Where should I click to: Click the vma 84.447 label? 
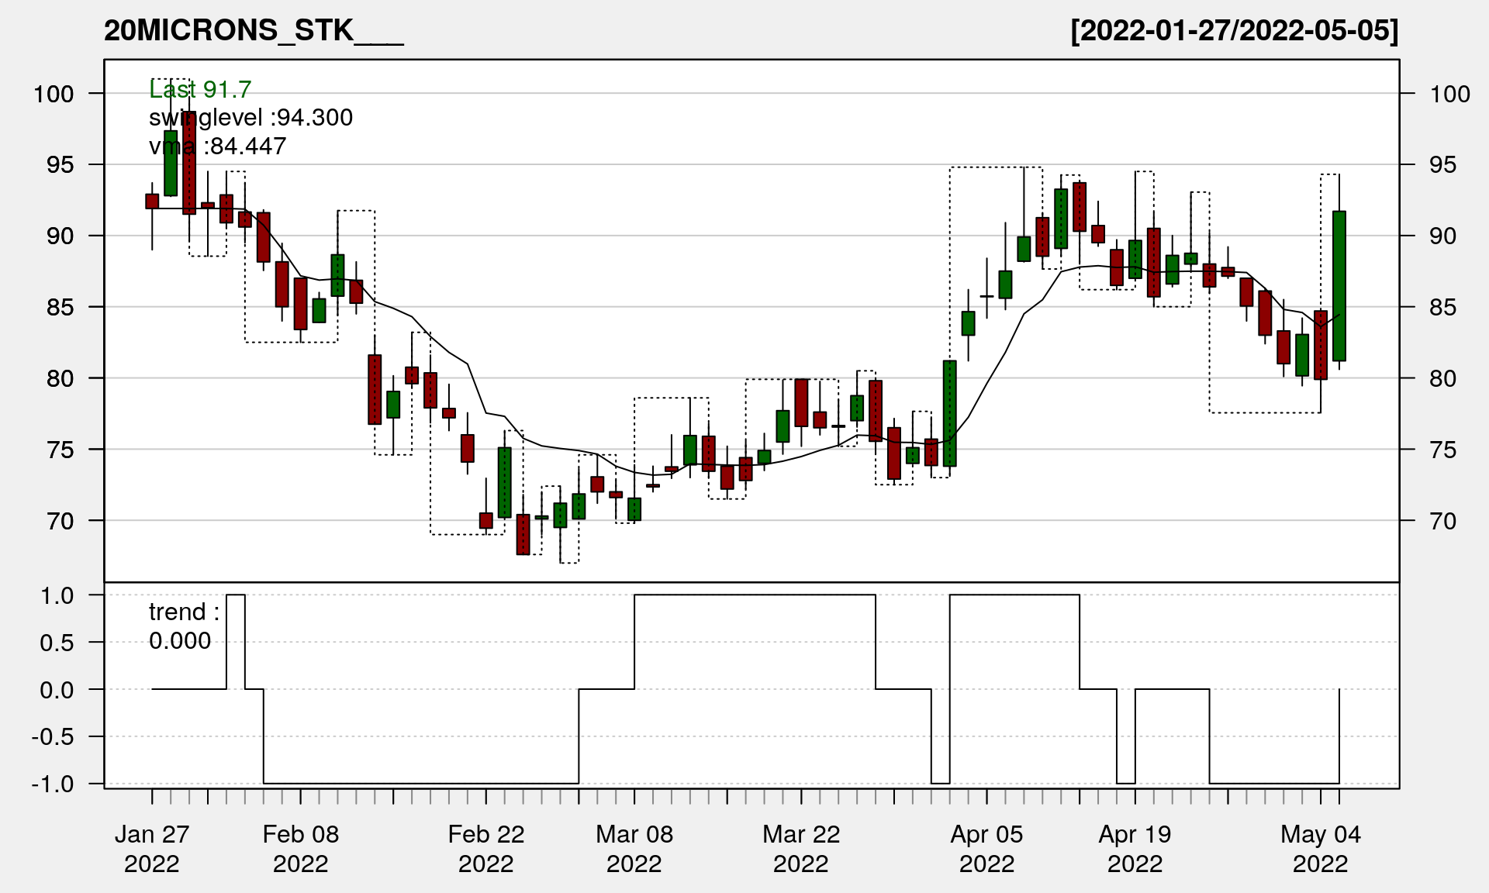(x=217, y=146)
